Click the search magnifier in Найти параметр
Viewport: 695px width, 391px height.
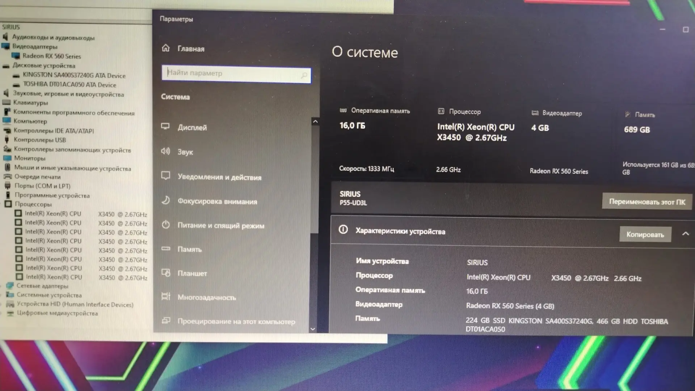(x=304, y=75)
